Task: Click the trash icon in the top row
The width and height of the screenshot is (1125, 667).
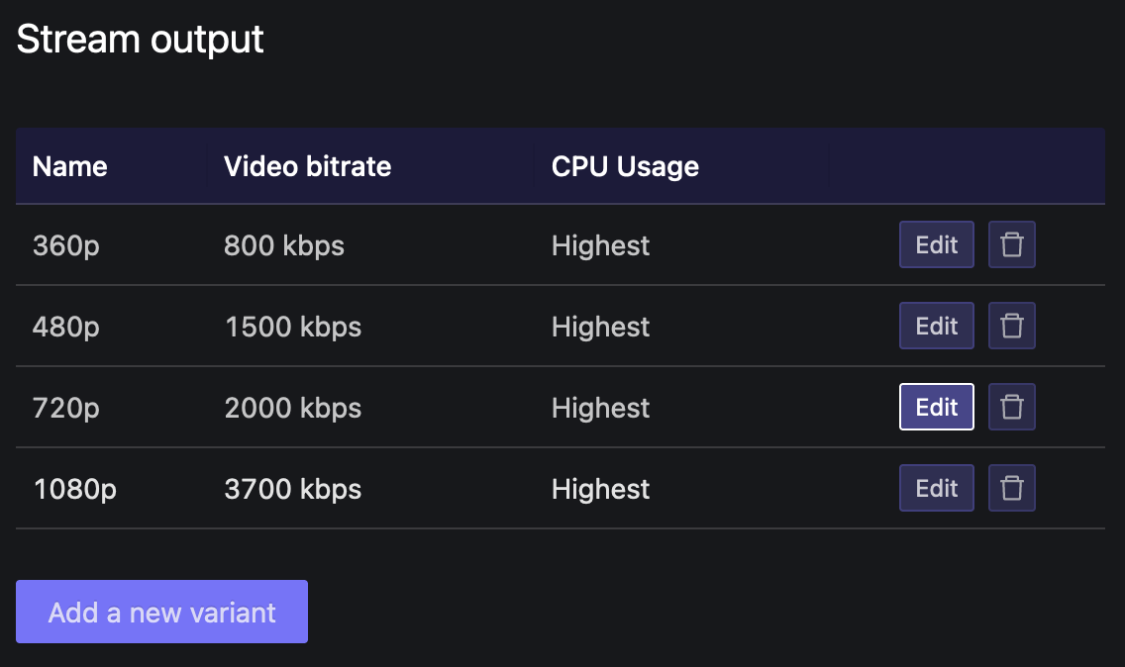Action: pos(1011,244)
